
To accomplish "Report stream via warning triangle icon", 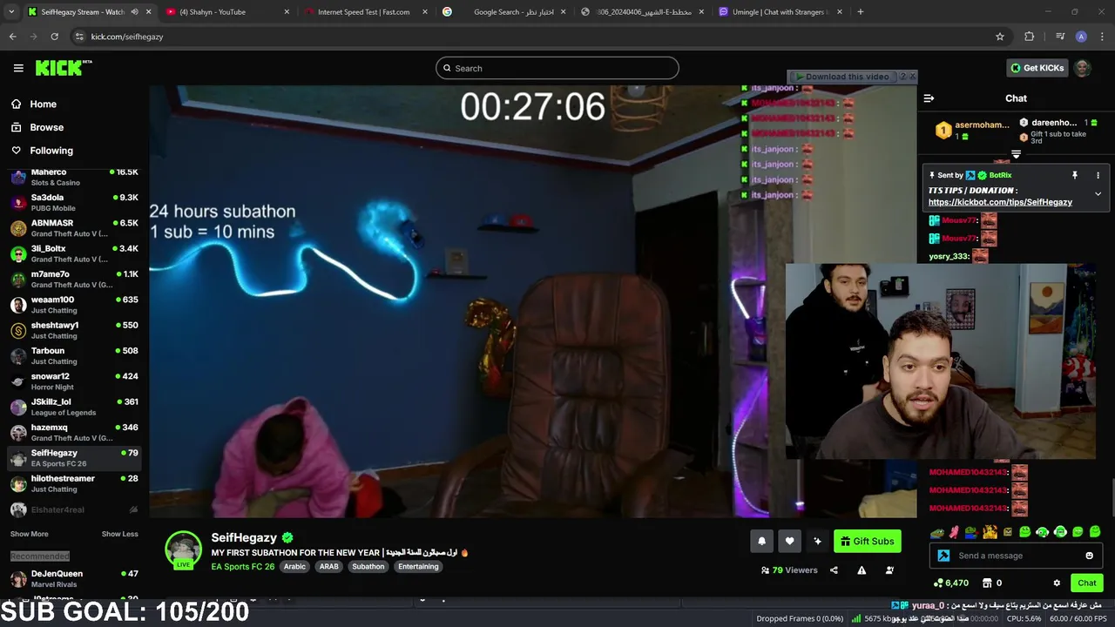I will (862, 570).
